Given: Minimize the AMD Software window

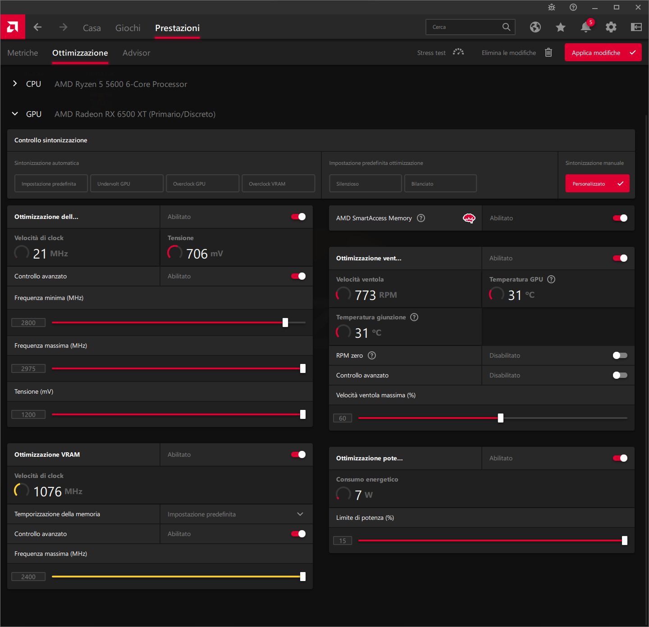Looking at the screenshot, I should coord(595,7).
